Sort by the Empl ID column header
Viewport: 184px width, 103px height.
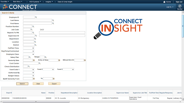pyautogui.click(x=9, y=93)
